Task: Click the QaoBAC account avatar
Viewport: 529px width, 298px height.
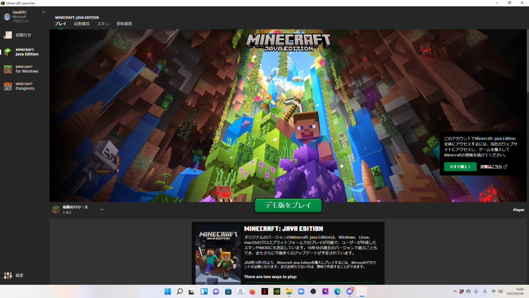Action: (7, 16)
